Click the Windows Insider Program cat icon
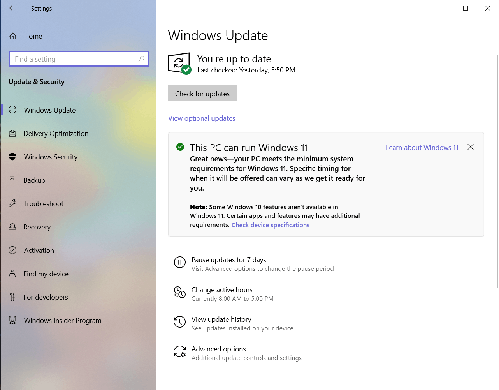499x390 pixels. [12, 320]
